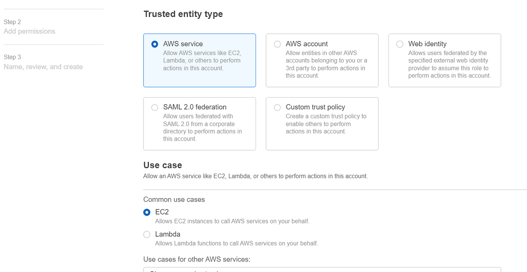The image size is (527, 272).
Task: Select the Custom trust policy option
Action: (277, 107)
